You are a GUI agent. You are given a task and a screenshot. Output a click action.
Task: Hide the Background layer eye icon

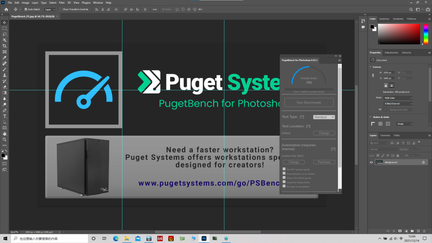[x=371, y=162]
